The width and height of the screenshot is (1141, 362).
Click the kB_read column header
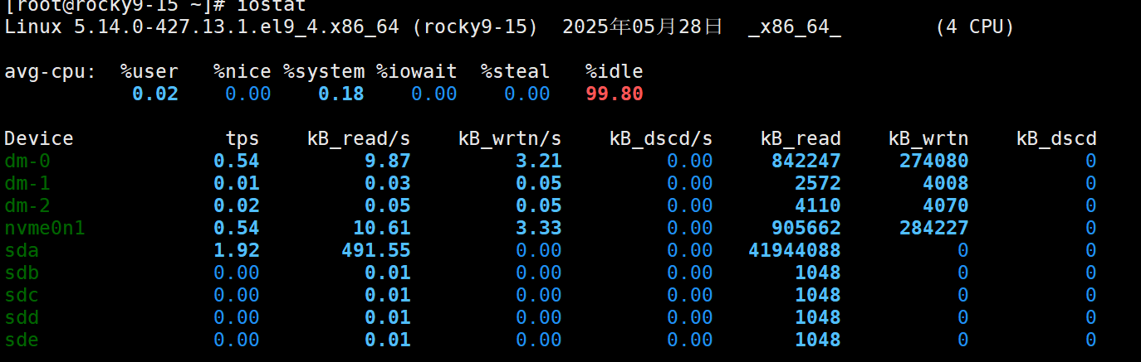(x=801, y=138)
